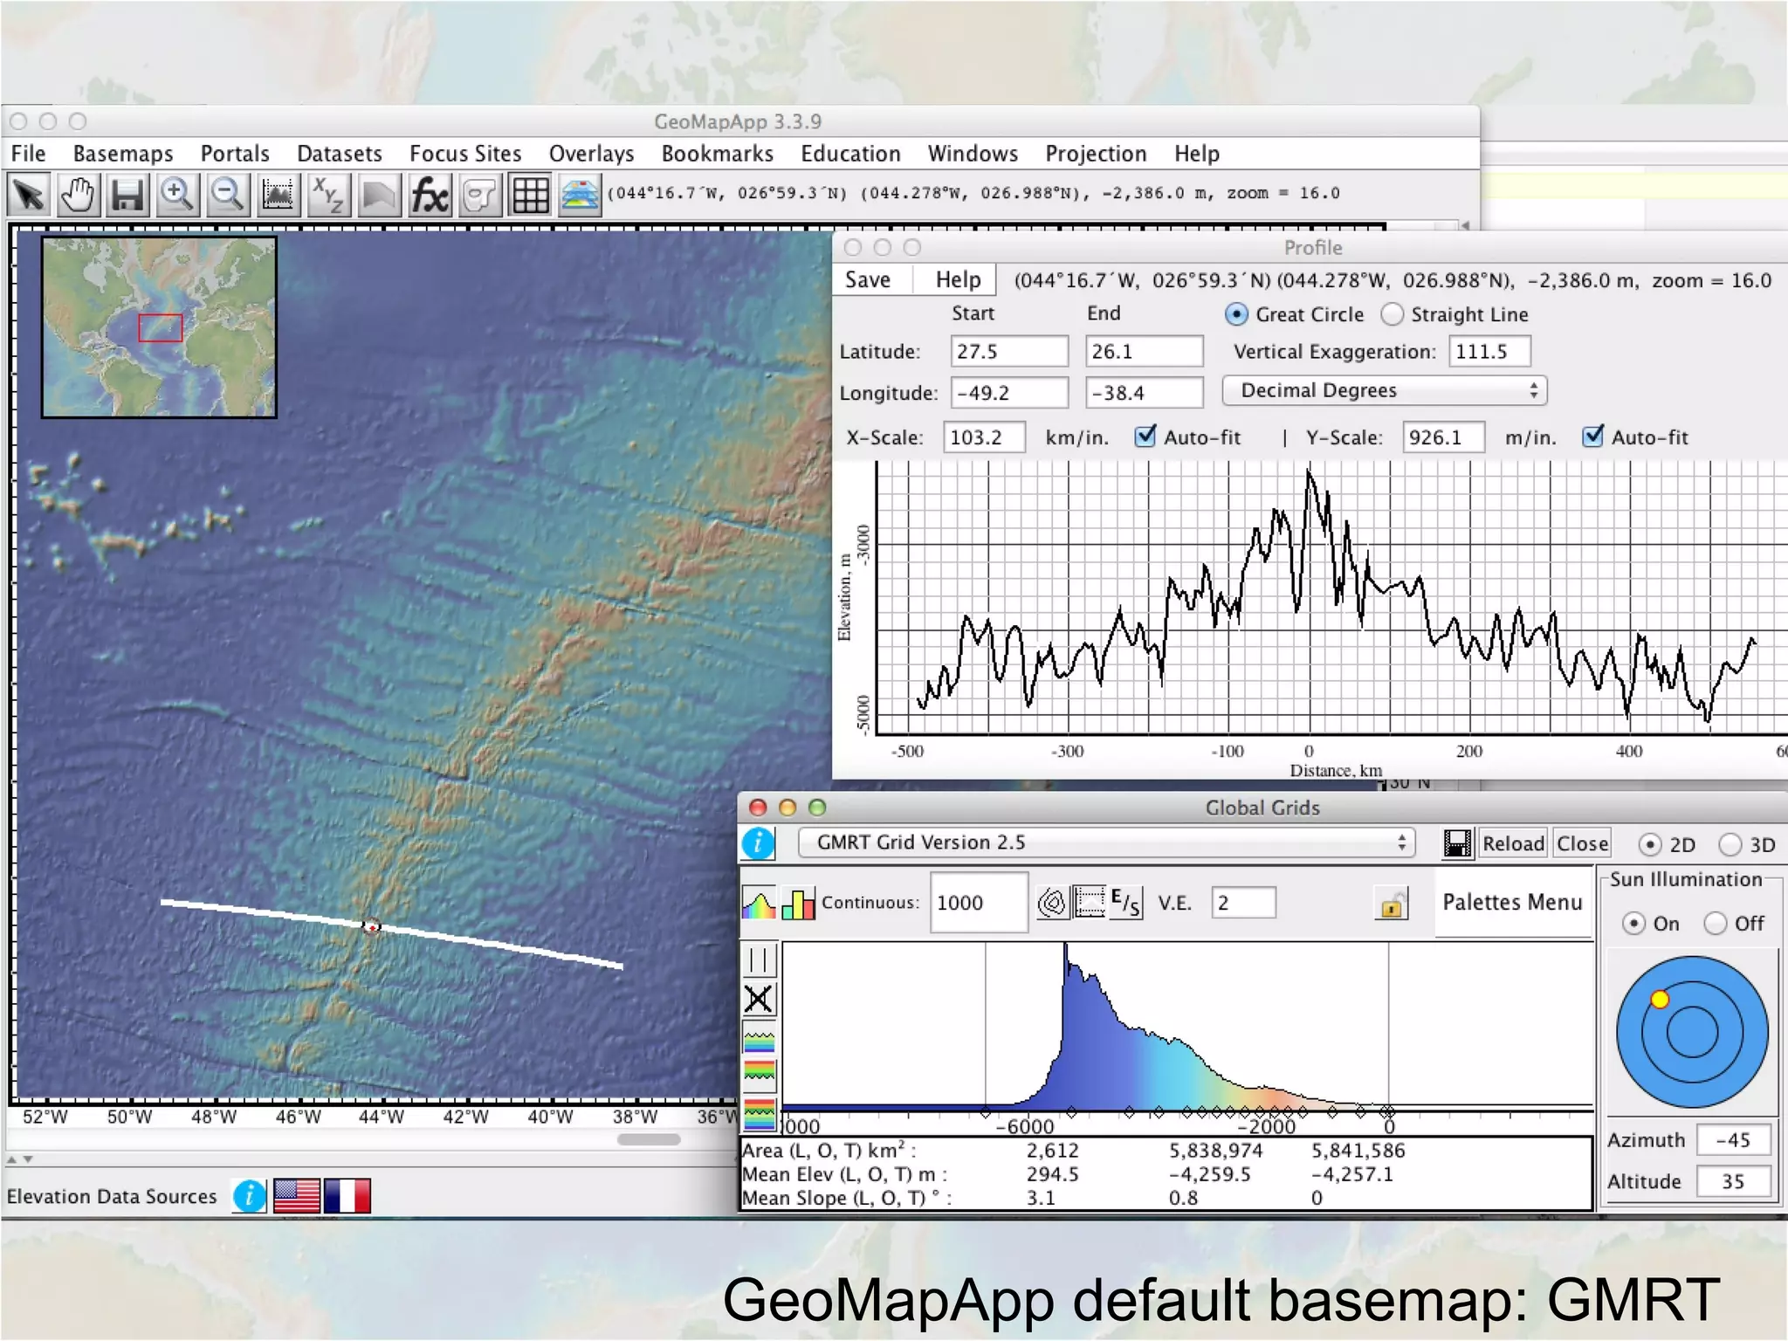Open the File menu
1788x1341 pixels.
click(28, 154)
